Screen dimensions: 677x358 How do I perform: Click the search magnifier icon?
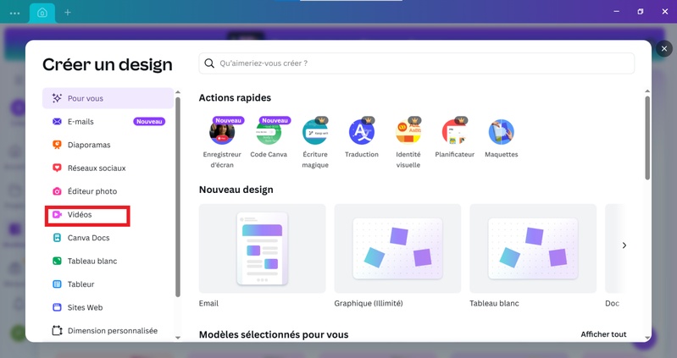(209, 63)
